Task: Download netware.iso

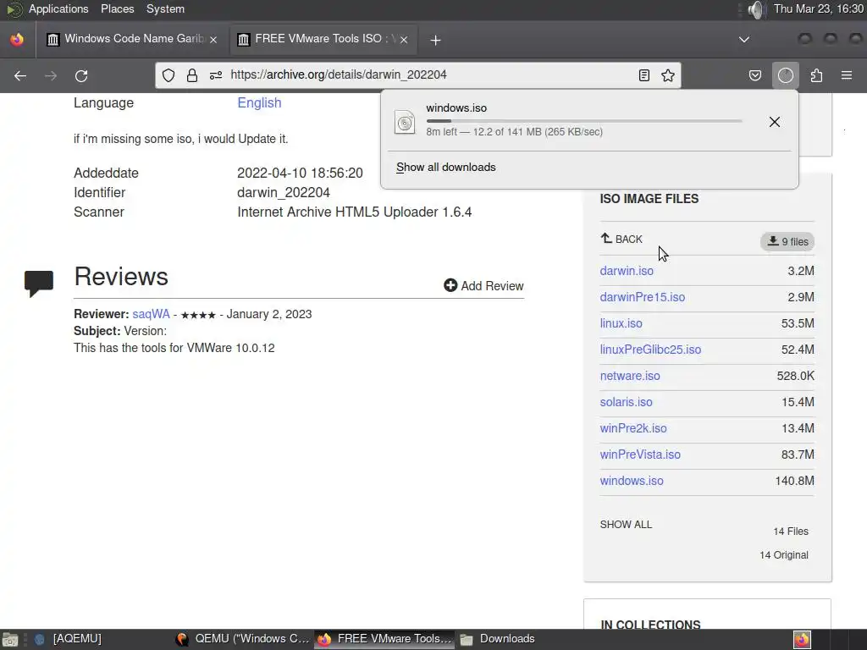Action: coord(630,376)
